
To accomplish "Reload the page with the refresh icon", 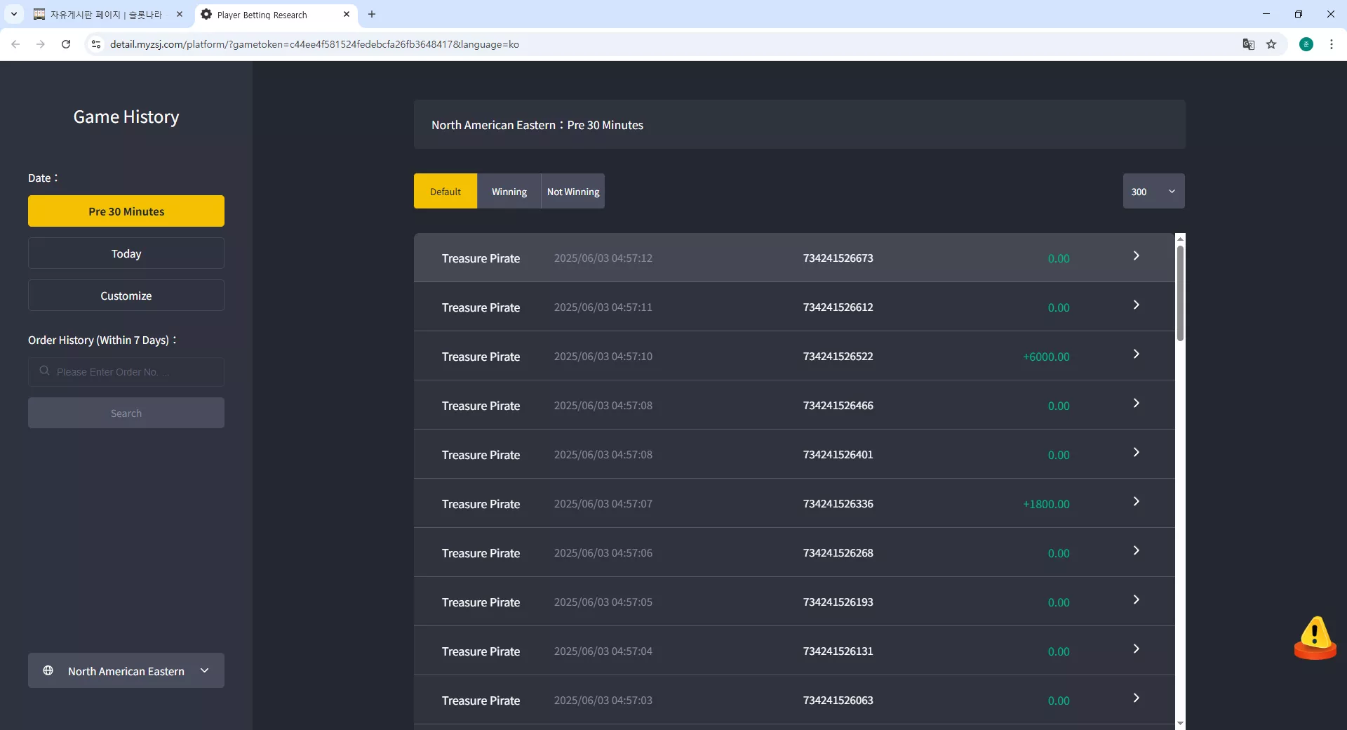I will (66, 44).
